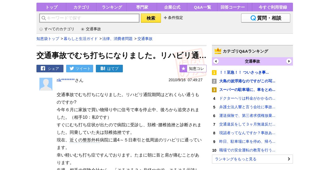Select the すべてのカテゴリ radio button
The image size is (324, 170).
41,29
